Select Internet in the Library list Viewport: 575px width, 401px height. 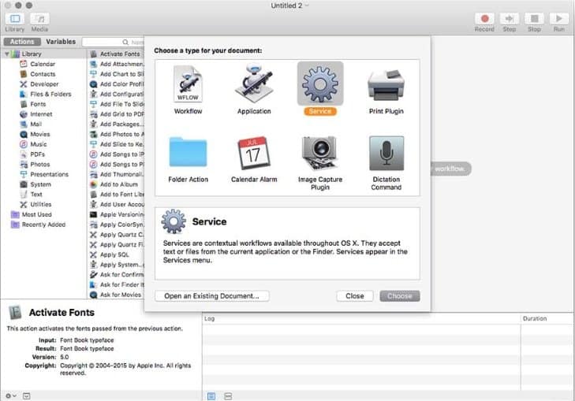41,114
